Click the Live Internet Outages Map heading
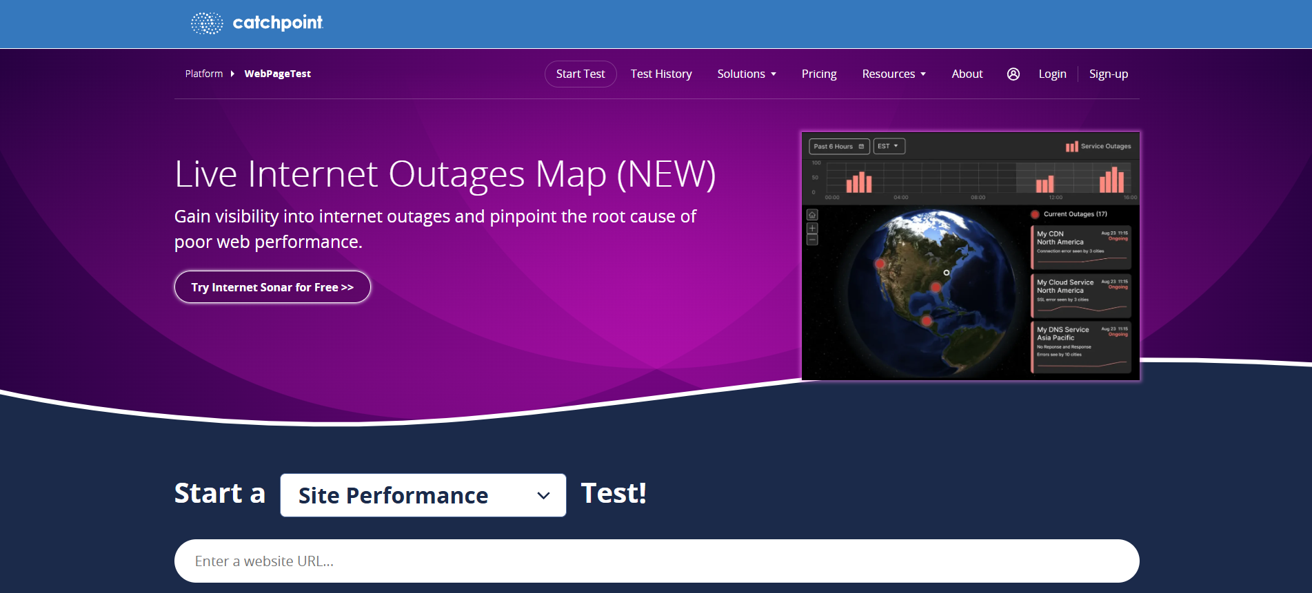 (445, 174)
